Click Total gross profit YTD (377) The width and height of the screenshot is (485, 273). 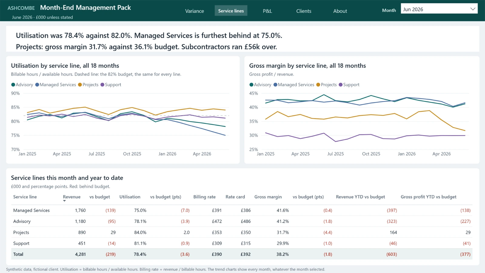(x=465, y=254)
